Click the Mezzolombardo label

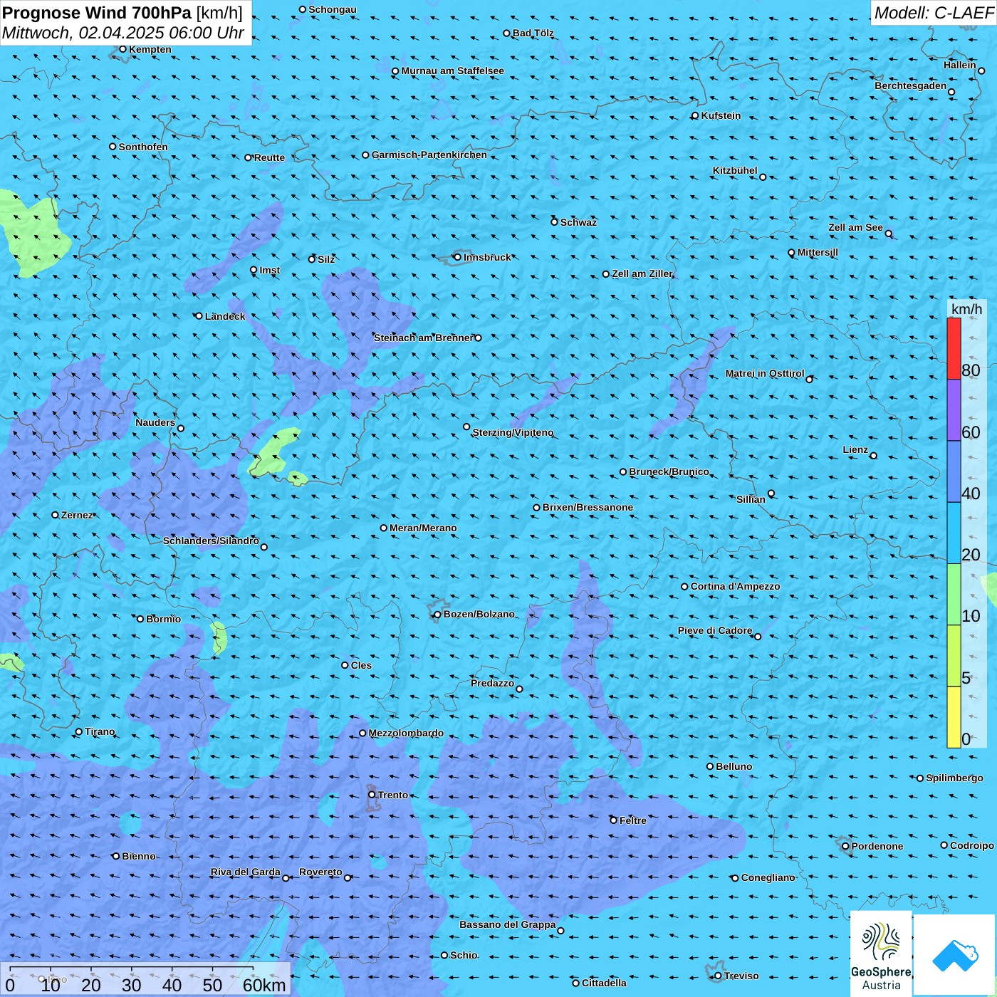coord(406,733)
